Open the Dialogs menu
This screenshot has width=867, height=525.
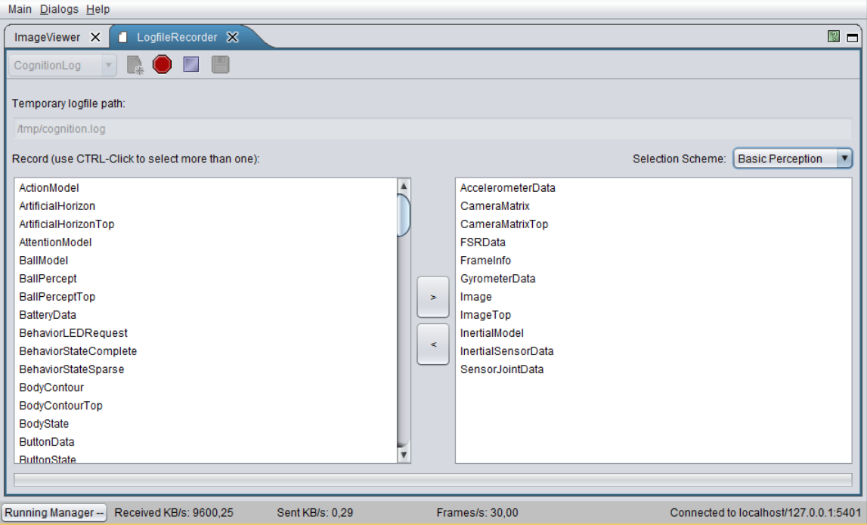coord(59,9)
